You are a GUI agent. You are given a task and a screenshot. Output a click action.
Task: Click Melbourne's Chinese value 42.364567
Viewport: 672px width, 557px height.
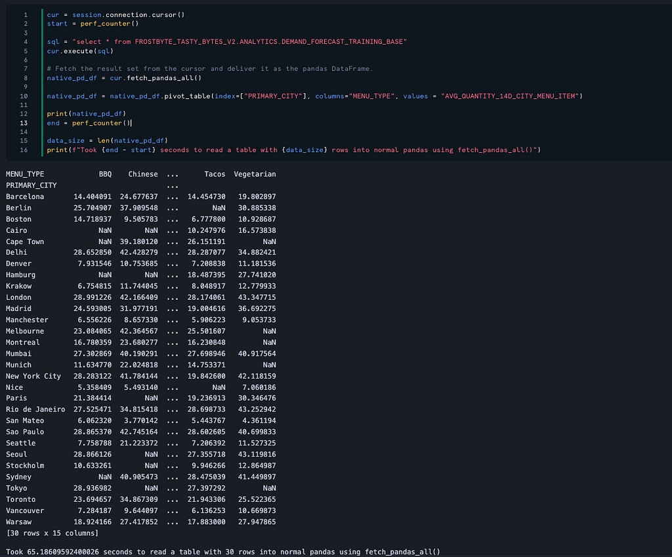click(x=139, y=331)
